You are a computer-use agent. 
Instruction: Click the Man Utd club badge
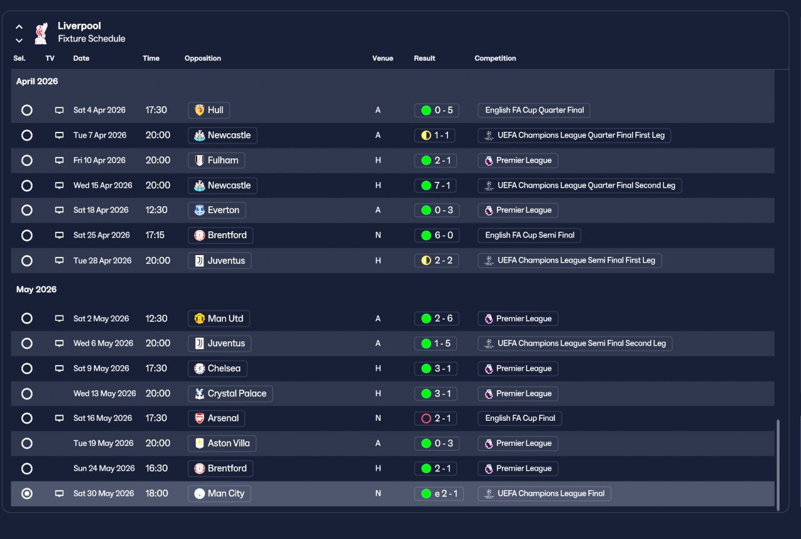pyautogui.click(x=200, y=318)
